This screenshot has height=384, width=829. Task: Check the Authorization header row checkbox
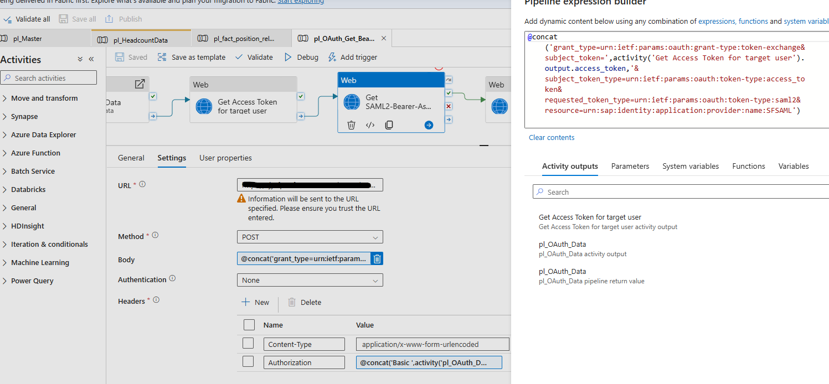248,362
